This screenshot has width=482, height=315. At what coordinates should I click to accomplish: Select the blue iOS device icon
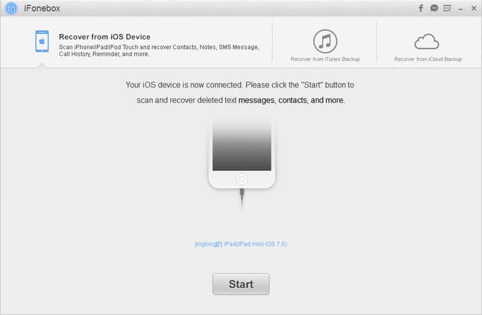click(42, 41)
